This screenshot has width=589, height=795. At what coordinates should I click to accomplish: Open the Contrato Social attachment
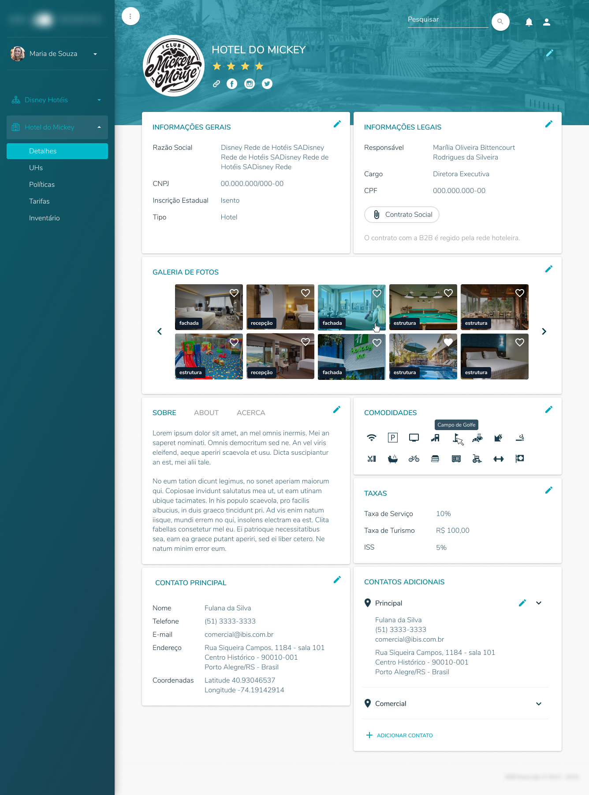pos(402,215)
